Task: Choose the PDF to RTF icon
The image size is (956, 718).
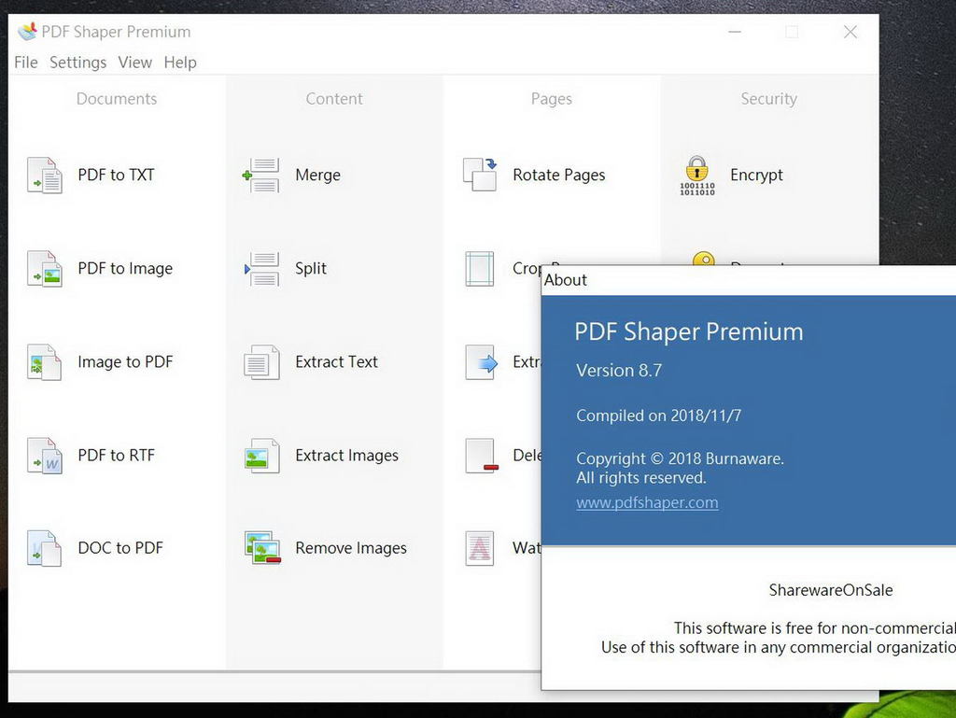Action: click(x=45, y=456)
